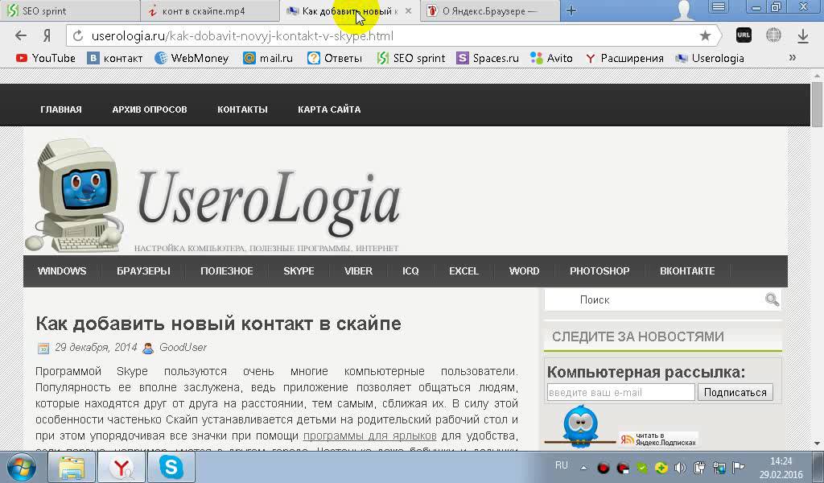Image resolution: width=824 pixels, height=483 pixels.
Task: Open 'Архив опросов' menu item
Action: 150,109
